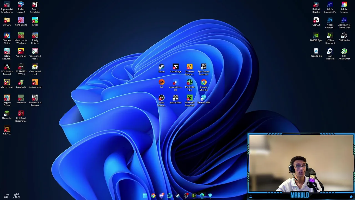Select the One-armed robber icon
355x200 pixels.
click(35, 54)
